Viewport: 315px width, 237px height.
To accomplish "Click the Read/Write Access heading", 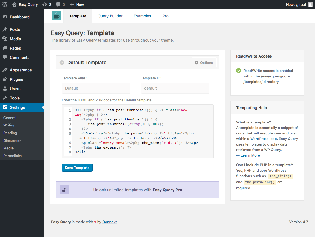I will tap(254, 56).
